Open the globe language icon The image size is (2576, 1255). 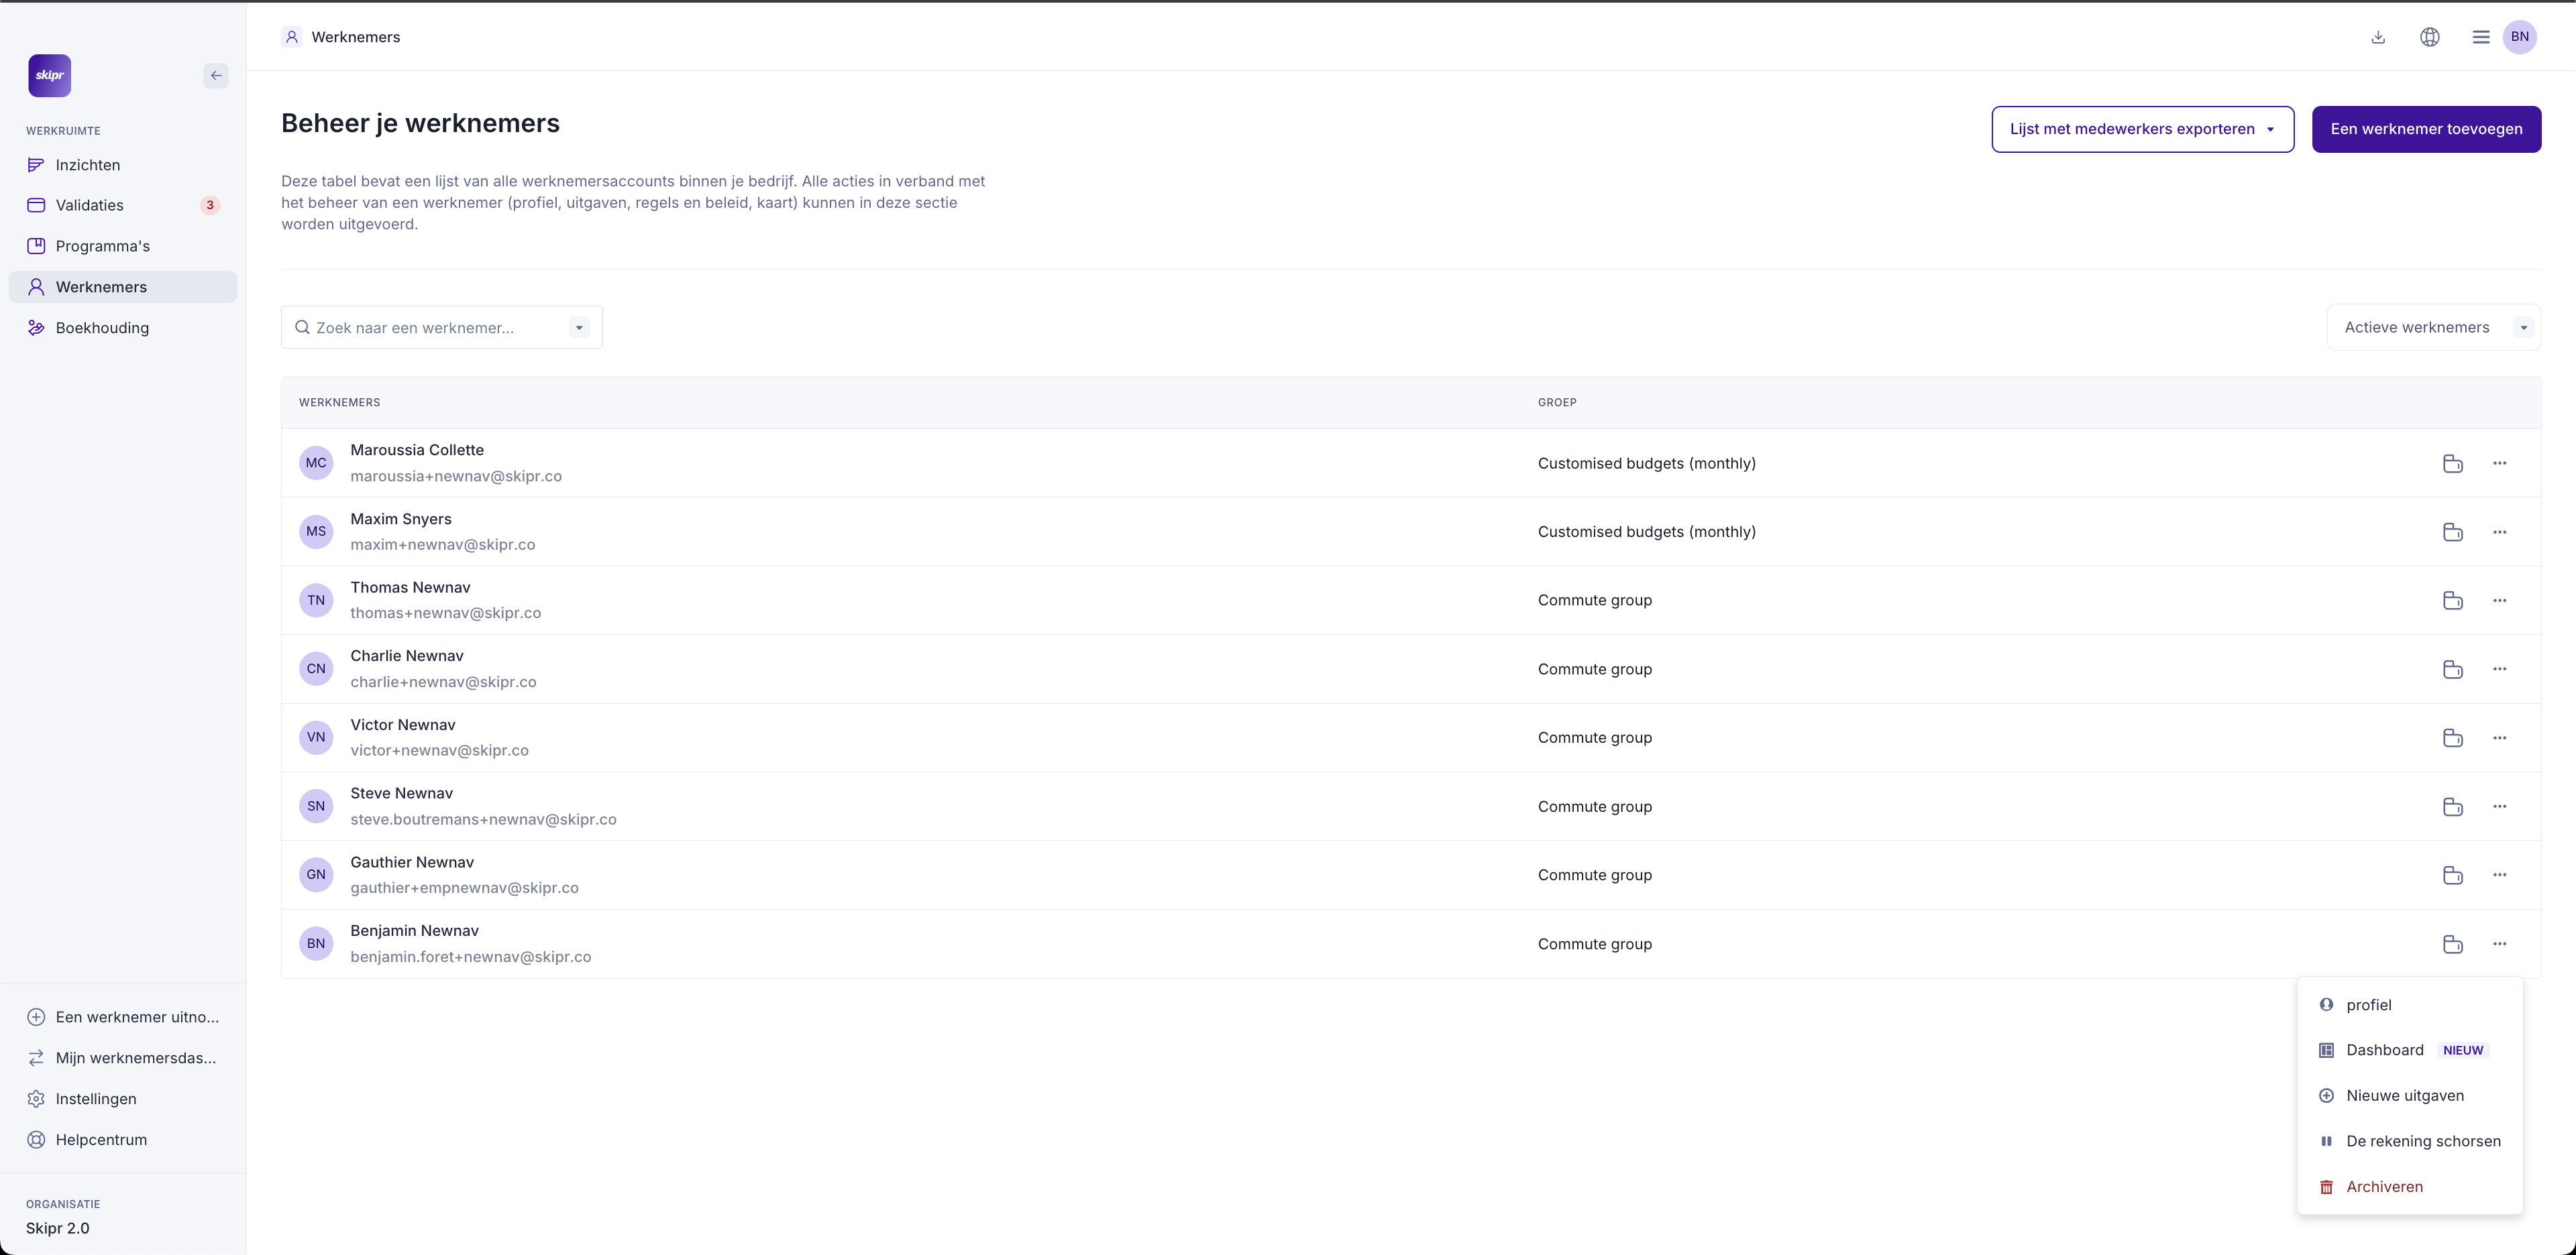[2429, 37]
